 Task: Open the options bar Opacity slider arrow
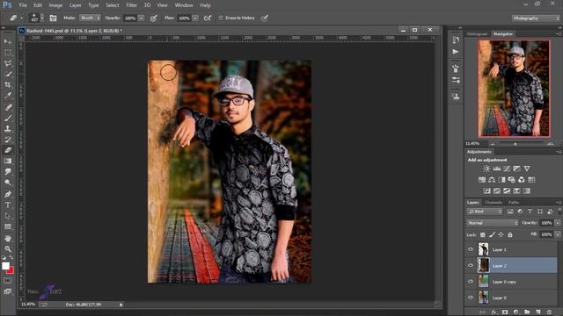click(142, 18)
